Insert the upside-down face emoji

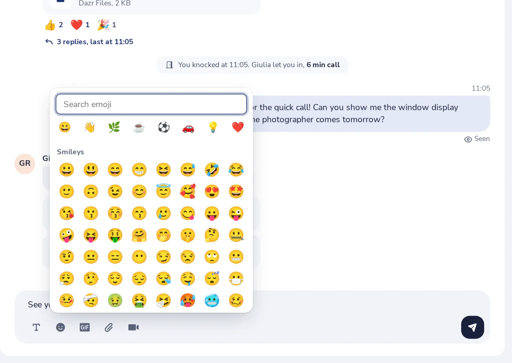[x=91, y=192]
